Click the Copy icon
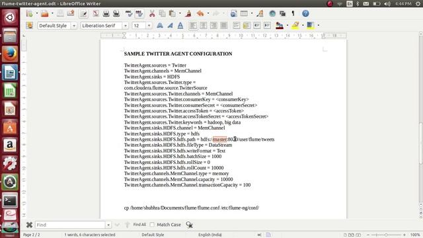This screenshot has height=238, width=423. point(162,13)
